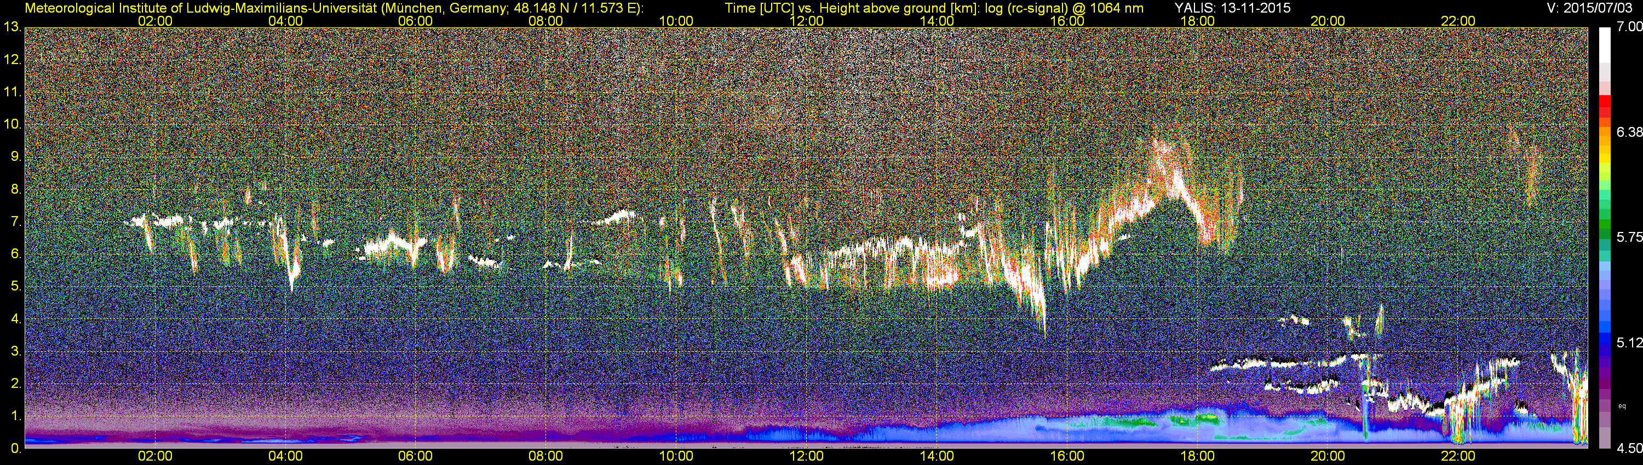Click the 08:00 label on the bottom time axis

point(546,457)
